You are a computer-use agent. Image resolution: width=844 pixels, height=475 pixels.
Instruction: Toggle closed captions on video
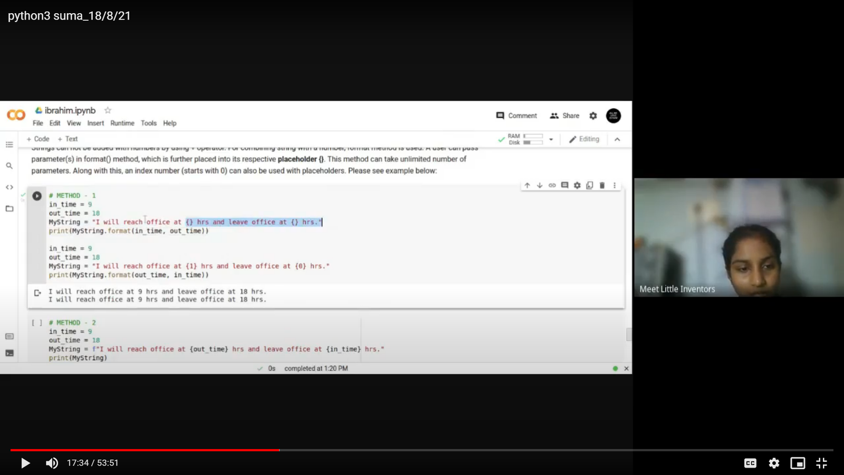(750, 463)
